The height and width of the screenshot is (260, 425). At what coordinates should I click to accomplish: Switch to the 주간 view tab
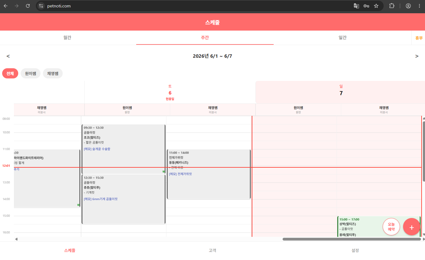205,38
